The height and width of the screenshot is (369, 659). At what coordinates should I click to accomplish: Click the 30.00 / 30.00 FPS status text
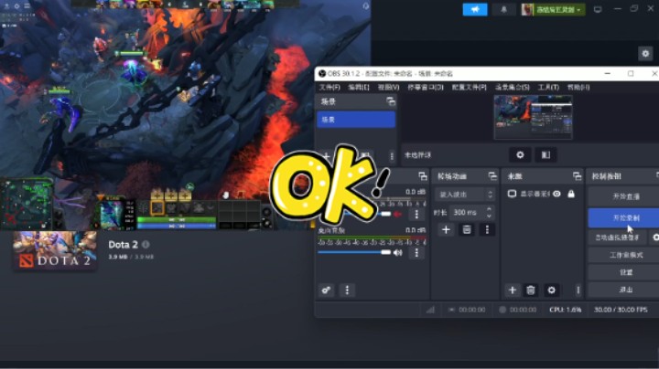coord(621,310)
